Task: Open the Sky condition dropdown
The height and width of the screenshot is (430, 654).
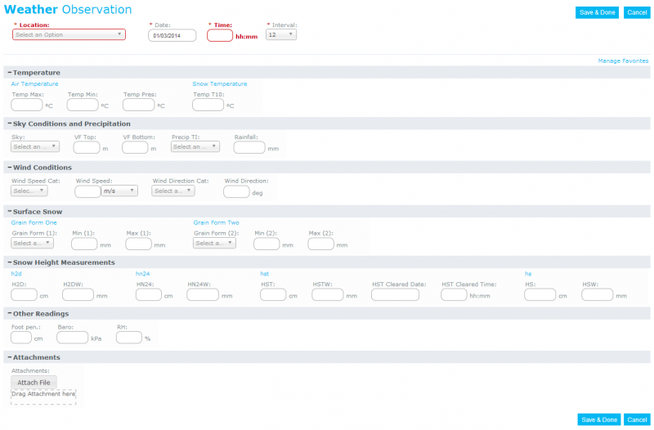Action: coord(35,146)
